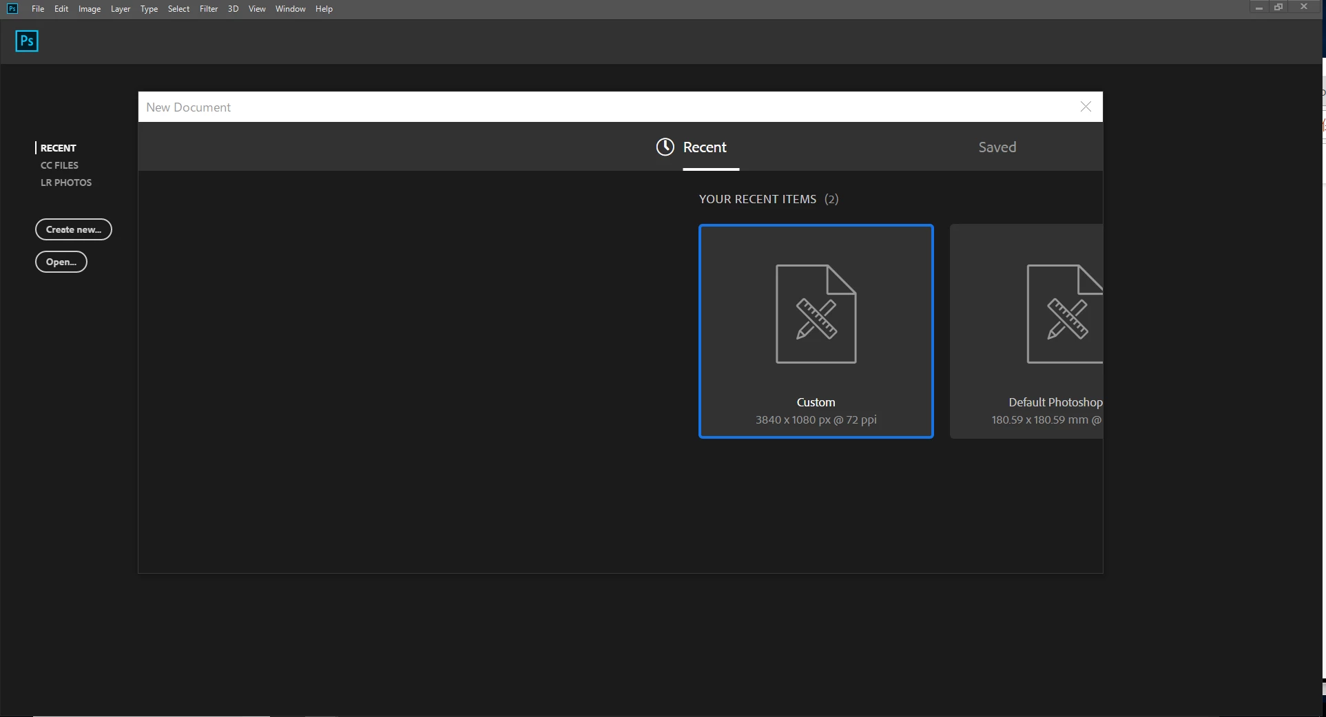The image size is (1326, 717).
Task: Open the Select menu
Action: [178, 9]
